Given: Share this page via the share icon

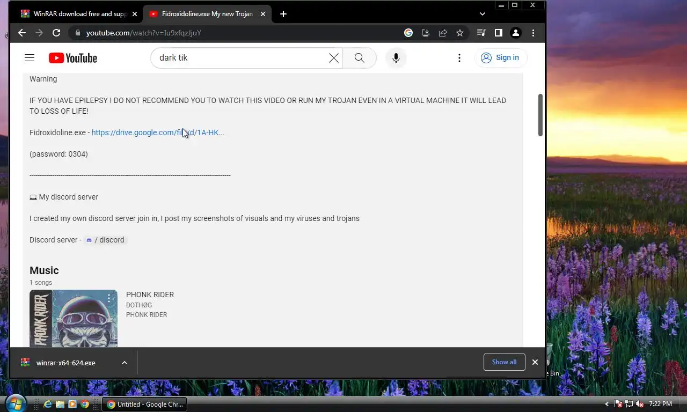Looking at the screenshot, I should [x=443, y=33].
